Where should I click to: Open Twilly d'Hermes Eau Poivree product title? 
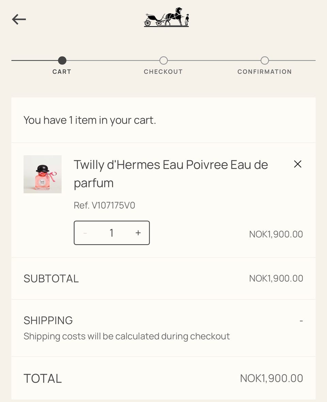pos(171,174)
